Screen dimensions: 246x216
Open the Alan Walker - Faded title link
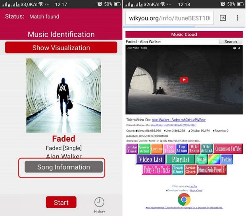(179, 120)
